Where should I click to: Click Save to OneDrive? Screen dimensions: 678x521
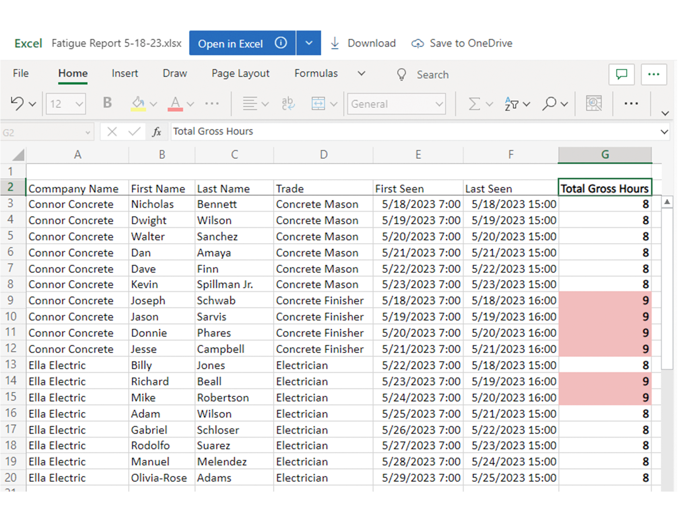pyautogui.click(x=462, y=43)
